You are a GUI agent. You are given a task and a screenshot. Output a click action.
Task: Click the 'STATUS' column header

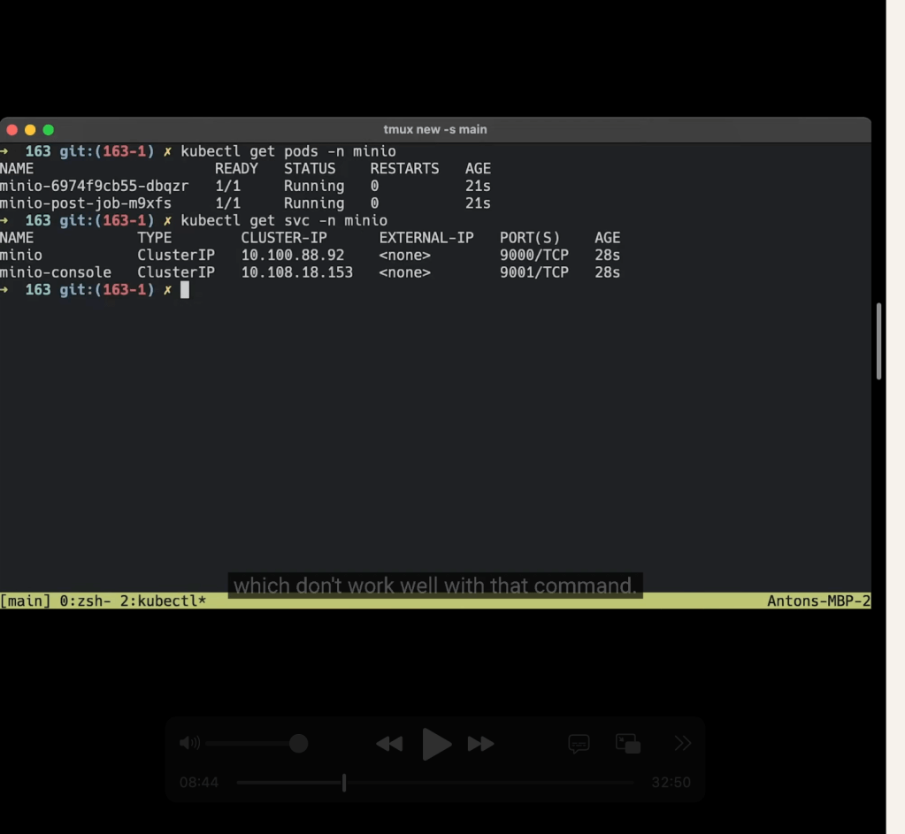pyautogui.click(x=310, y=169)
